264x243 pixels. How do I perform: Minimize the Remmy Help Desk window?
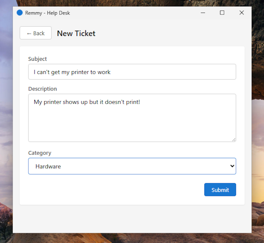(203, 13)
